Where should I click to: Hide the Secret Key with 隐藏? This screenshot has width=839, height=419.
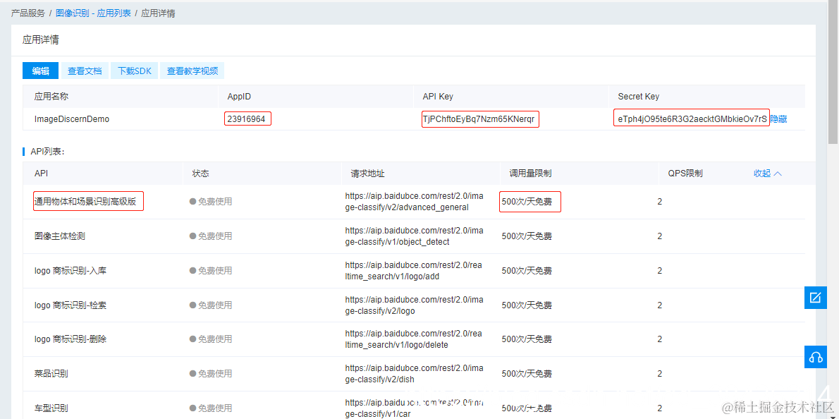click(778, 119)
